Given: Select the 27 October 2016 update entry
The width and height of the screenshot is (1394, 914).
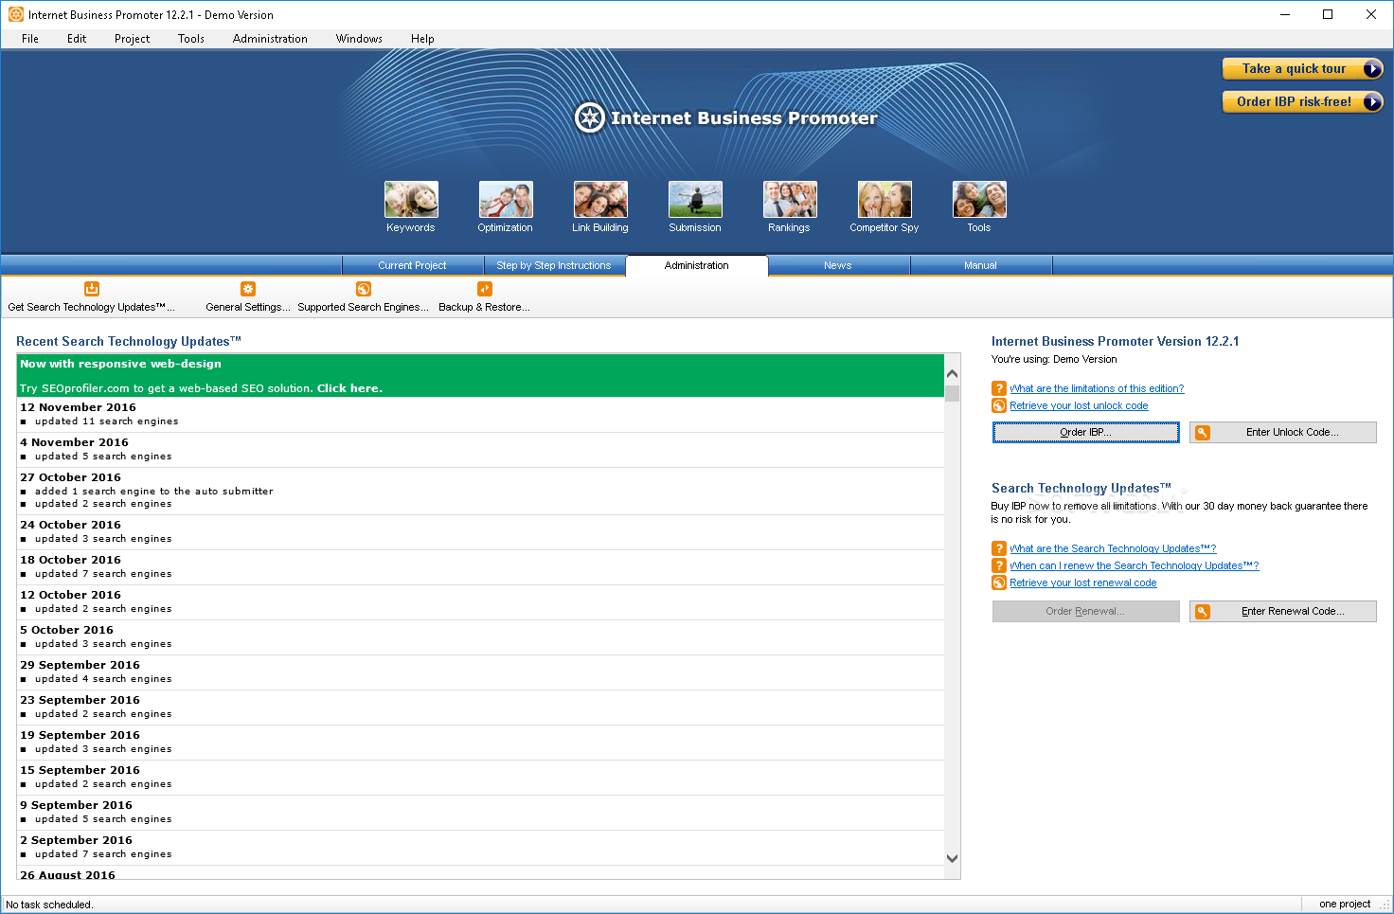Looking at the screenshot, I should point(480,491).
